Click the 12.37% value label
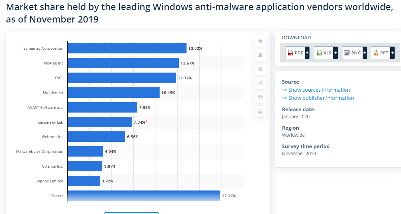This screenshot has height=214, width=401. tap(185, 78)
